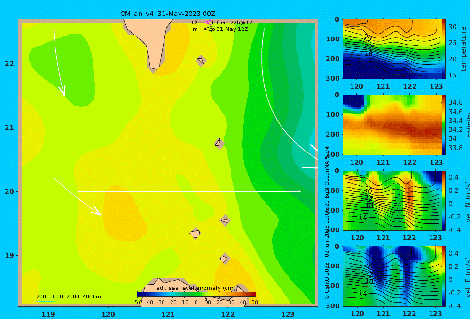The height and width of the screenshot is (319, 470).
Task: Click the 20 latitude tick on main map
Action: tap(9, 191)
